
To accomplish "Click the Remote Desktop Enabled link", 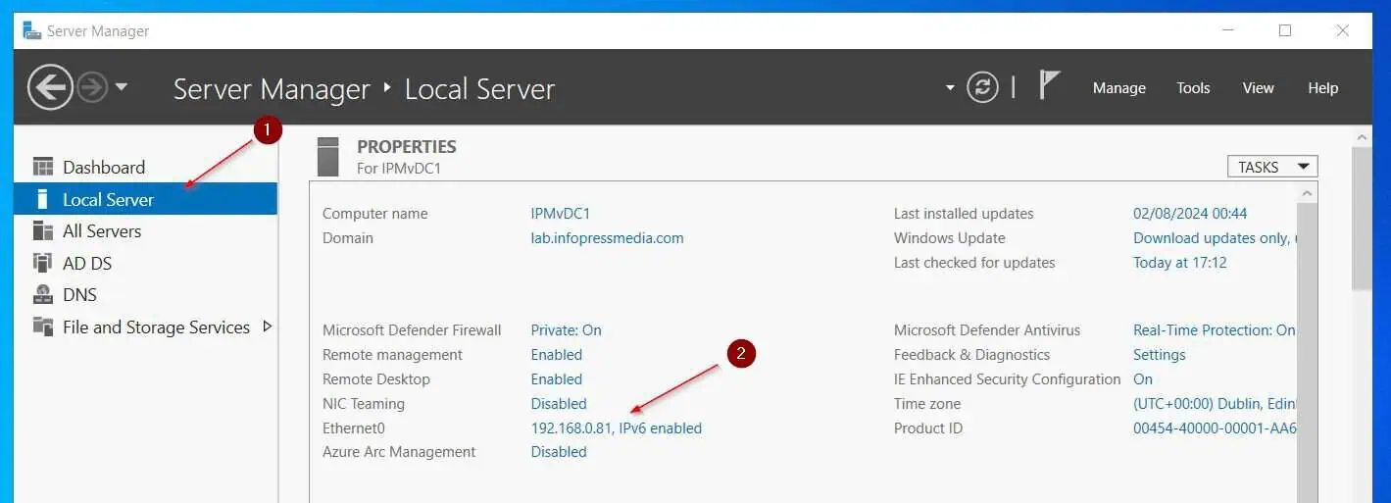I will (x=557, y=379).
